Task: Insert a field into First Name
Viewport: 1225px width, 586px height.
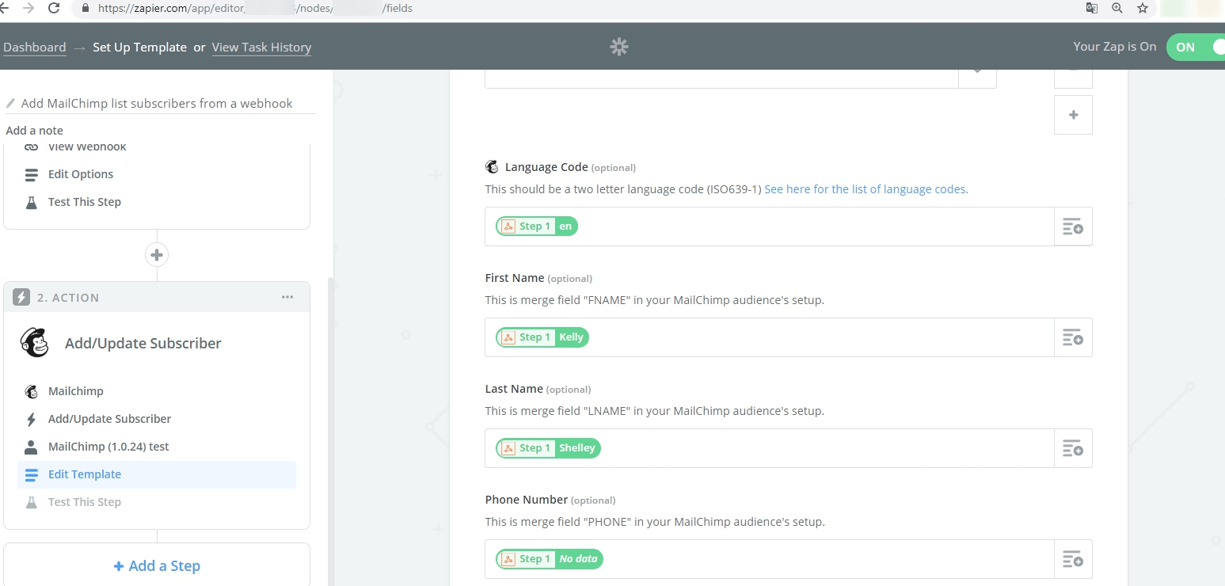Action: point(1073,337)
